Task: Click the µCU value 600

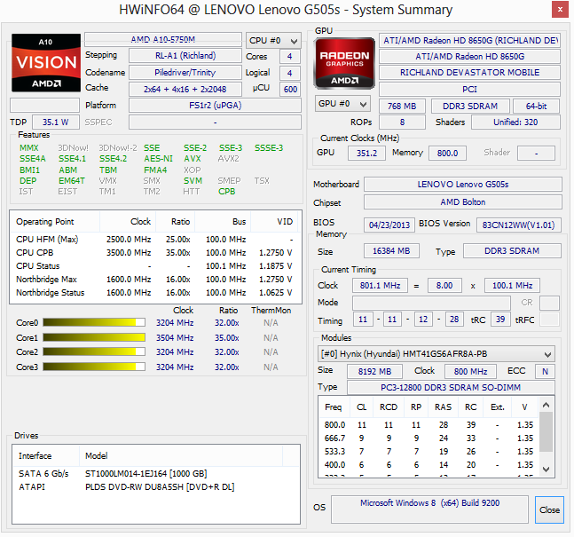Action: coord(290,89)
